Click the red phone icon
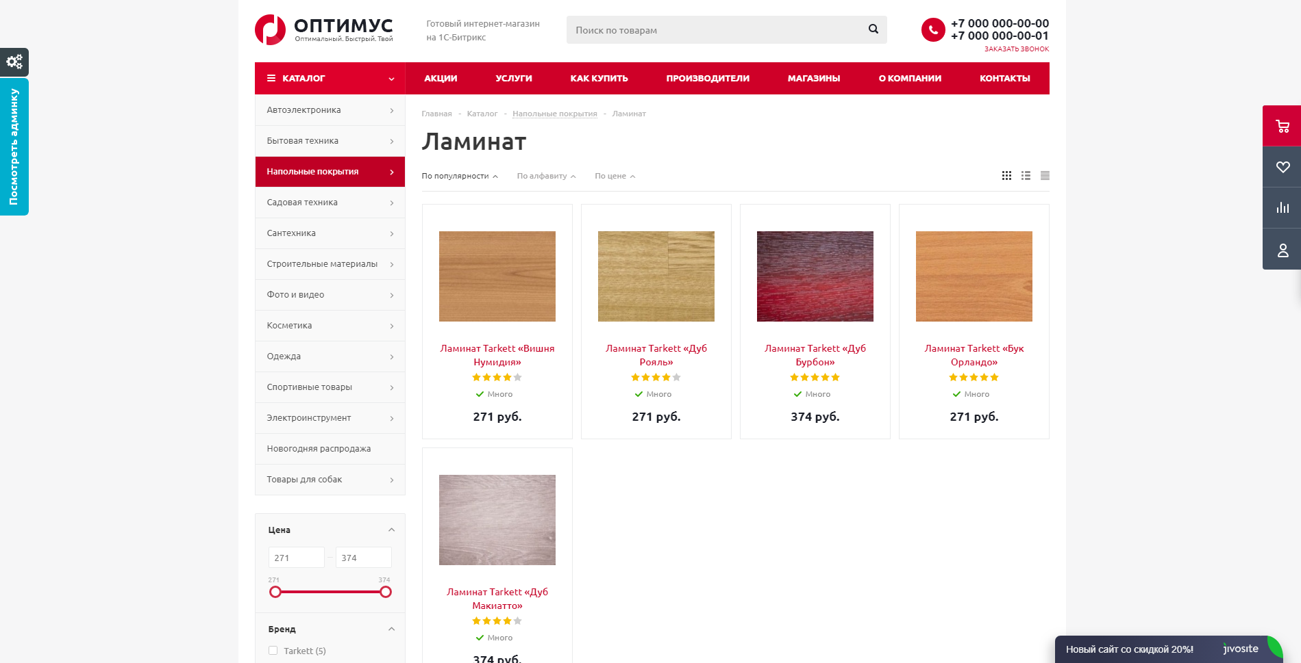The image size is (1301, 663). (x=933, y=30)
